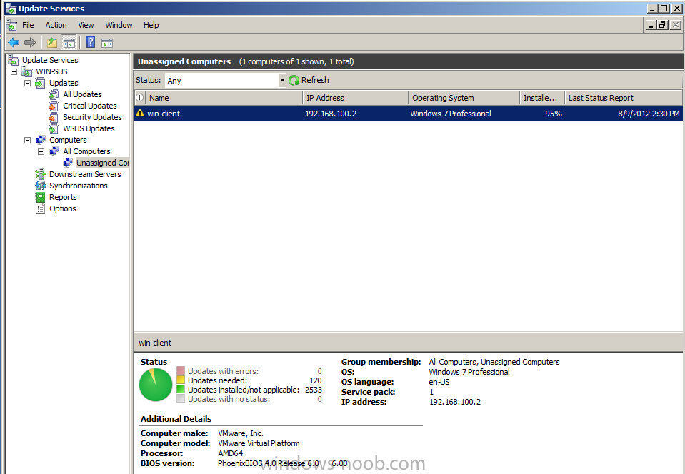Select Options in the tree

[62, 208]
